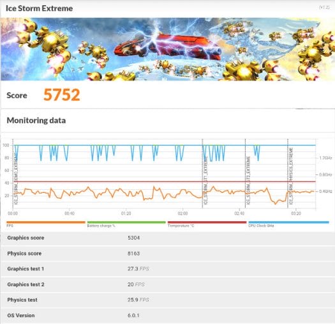Image resolution: width=335 pixels, height=324 pixels.
Task: Select the Graphics score value 5304
Action: click(x=134, y=238)
